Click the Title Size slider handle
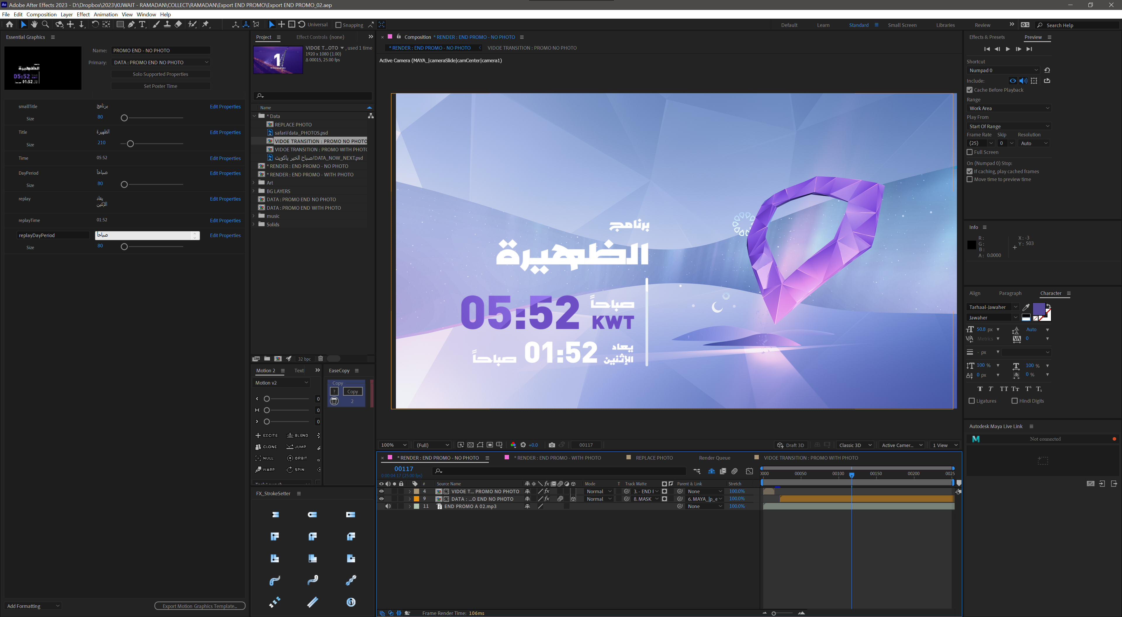 tap(130, 144)
